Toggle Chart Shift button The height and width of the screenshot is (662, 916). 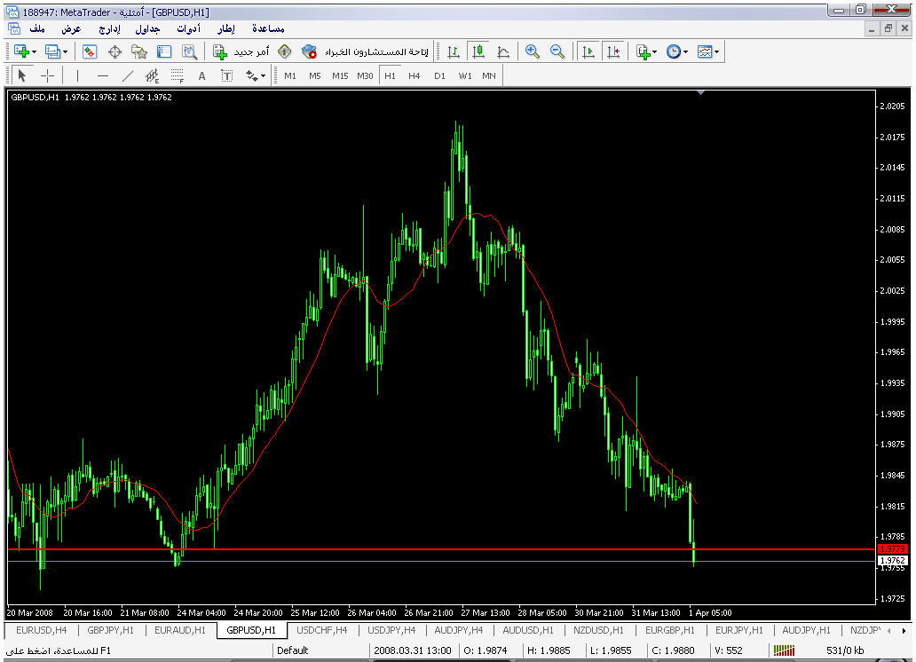612,52
